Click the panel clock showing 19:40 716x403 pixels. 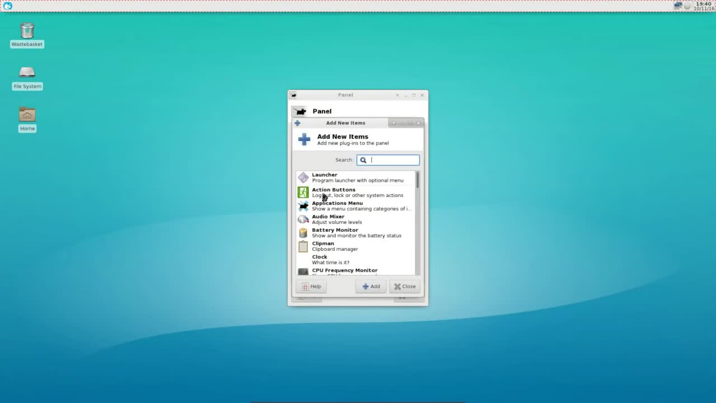point(704,6)
